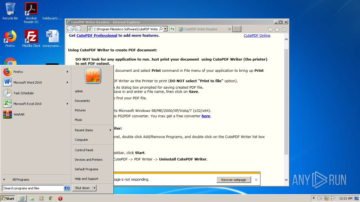Click the IE scrollbar up arrow
Viewport: 360px width, 202px height.
tap(286, 39)
